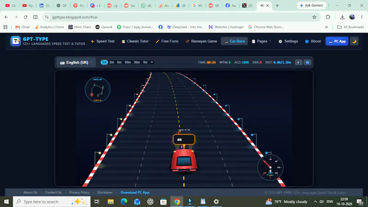
Task: Select the Car Race tab
Action: [x=234, y=41]
